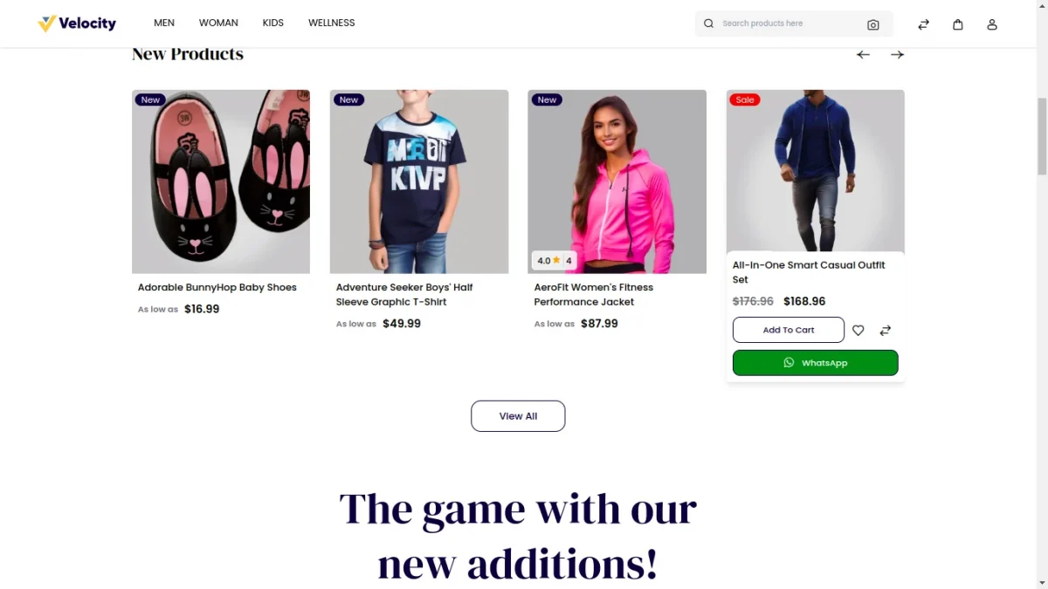
Task: Click the Velocity logo
Action: 77,24
